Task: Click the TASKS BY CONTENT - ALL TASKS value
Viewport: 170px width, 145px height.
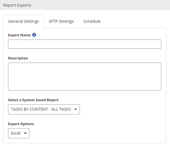Action: (41, 109)
